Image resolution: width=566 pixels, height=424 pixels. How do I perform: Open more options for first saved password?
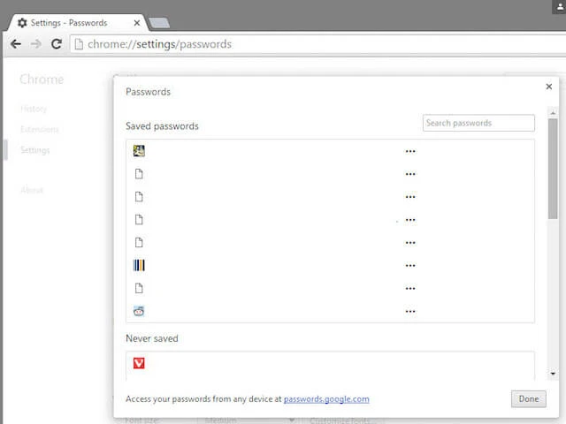point(410,151)
